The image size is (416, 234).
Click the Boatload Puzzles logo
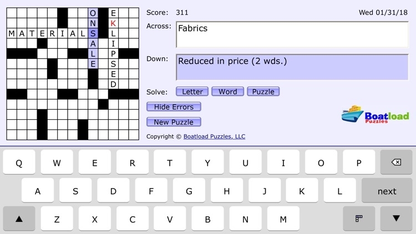pyautogui.click(x=375, y=115)
